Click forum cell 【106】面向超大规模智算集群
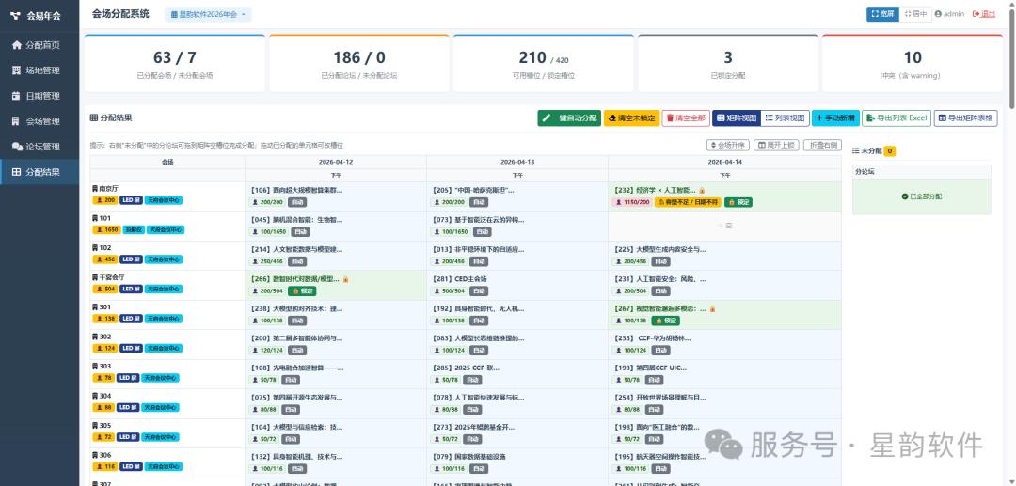1016x486 pixels. (x=336, y=196)
